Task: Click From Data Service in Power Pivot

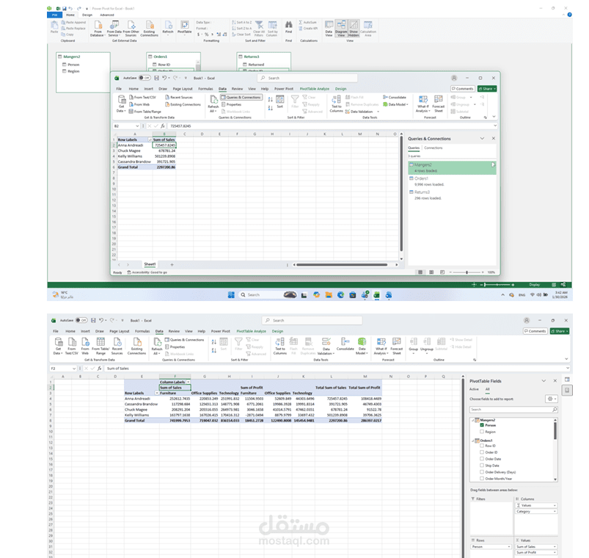Action: pyautogui.click(x=114, y=29)
